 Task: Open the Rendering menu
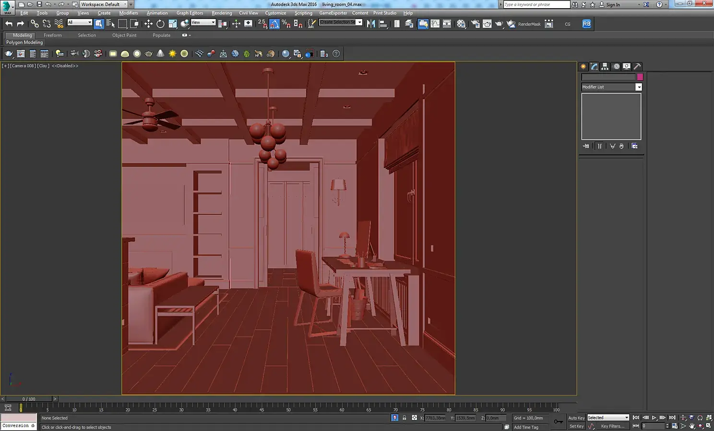click(222, 13)
